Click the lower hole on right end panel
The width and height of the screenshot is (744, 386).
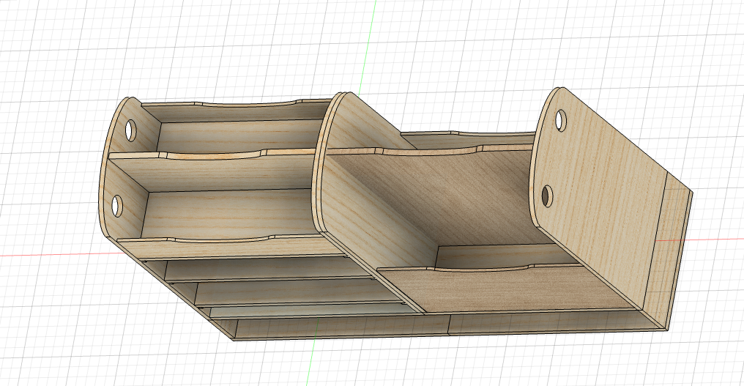pyautogui.click(x=547, y=196)
